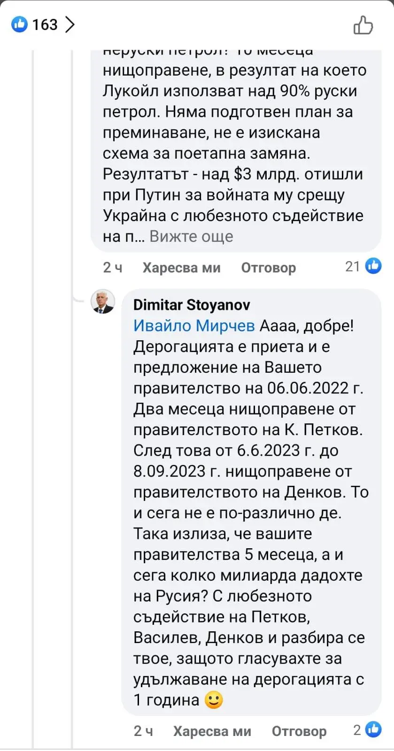
Task: Follow the Ивайло Мирчев mention link
Action: pos(194,326)
